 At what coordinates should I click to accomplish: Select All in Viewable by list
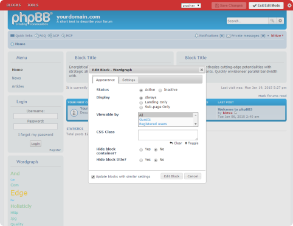166,115
